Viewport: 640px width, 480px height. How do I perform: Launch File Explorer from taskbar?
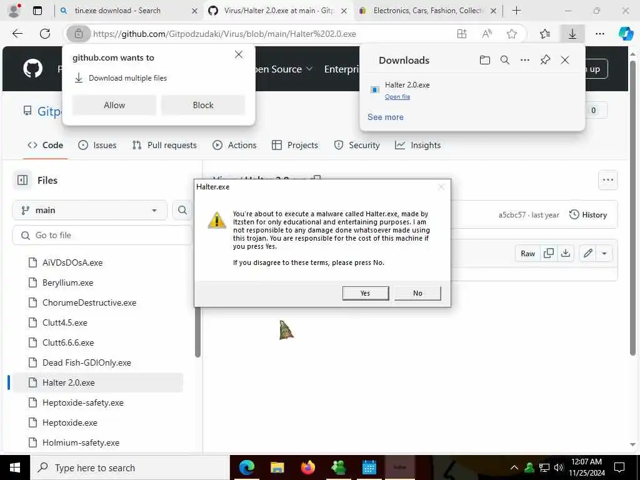tap(277, 467)
